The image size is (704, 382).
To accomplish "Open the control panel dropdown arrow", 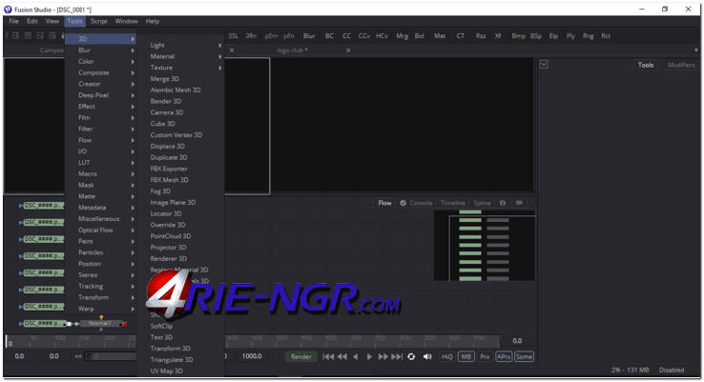I will coord(544,65).
